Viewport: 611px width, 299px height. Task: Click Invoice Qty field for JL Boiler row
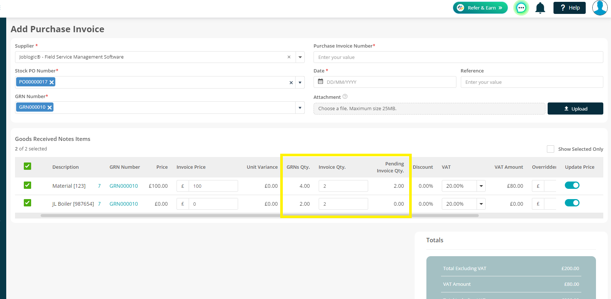coord(343,204)
